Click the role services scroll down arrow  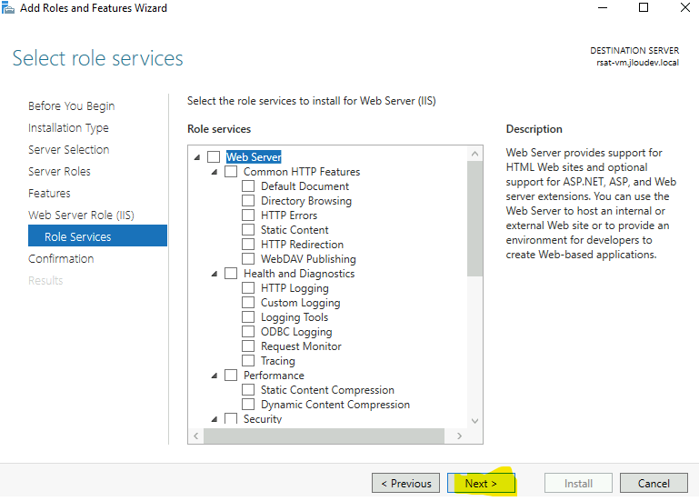click(474, 421)
